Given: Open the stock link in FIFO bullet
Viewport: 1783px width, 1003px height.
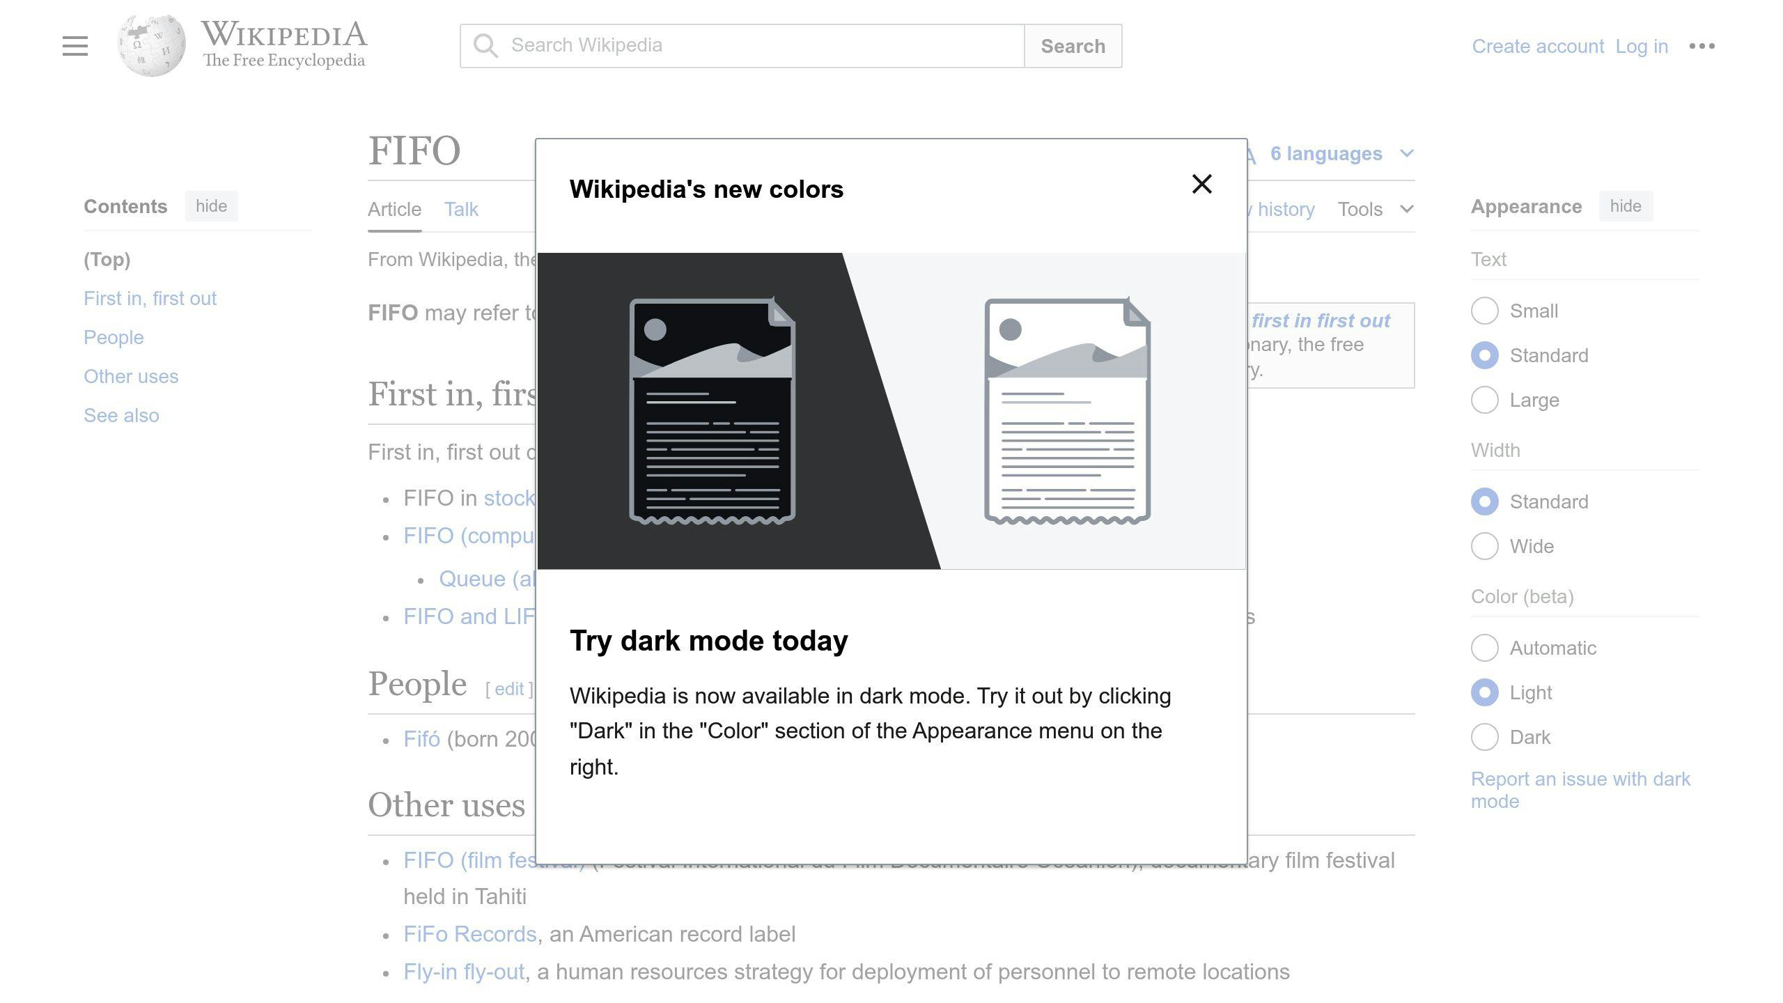Looking at the screenshot, I should tap(509, 498).
